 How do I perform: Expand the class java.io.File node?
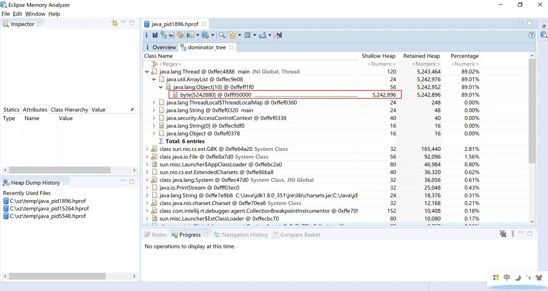(147, 157)
